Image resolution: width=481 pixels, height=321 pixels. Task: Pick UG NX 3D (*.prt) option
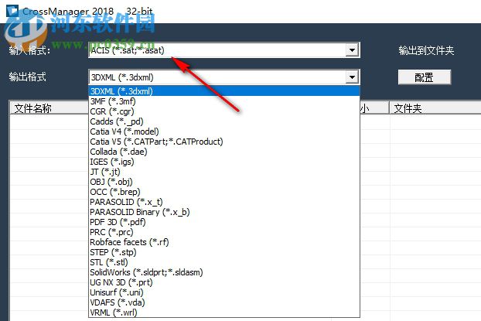pos(224,282)
